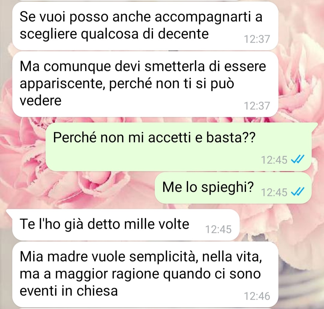This screenshot has width=324, height=309.
Task: Tap the 'Me lo spieghi?' sent message
Action: tap(233, 188)
